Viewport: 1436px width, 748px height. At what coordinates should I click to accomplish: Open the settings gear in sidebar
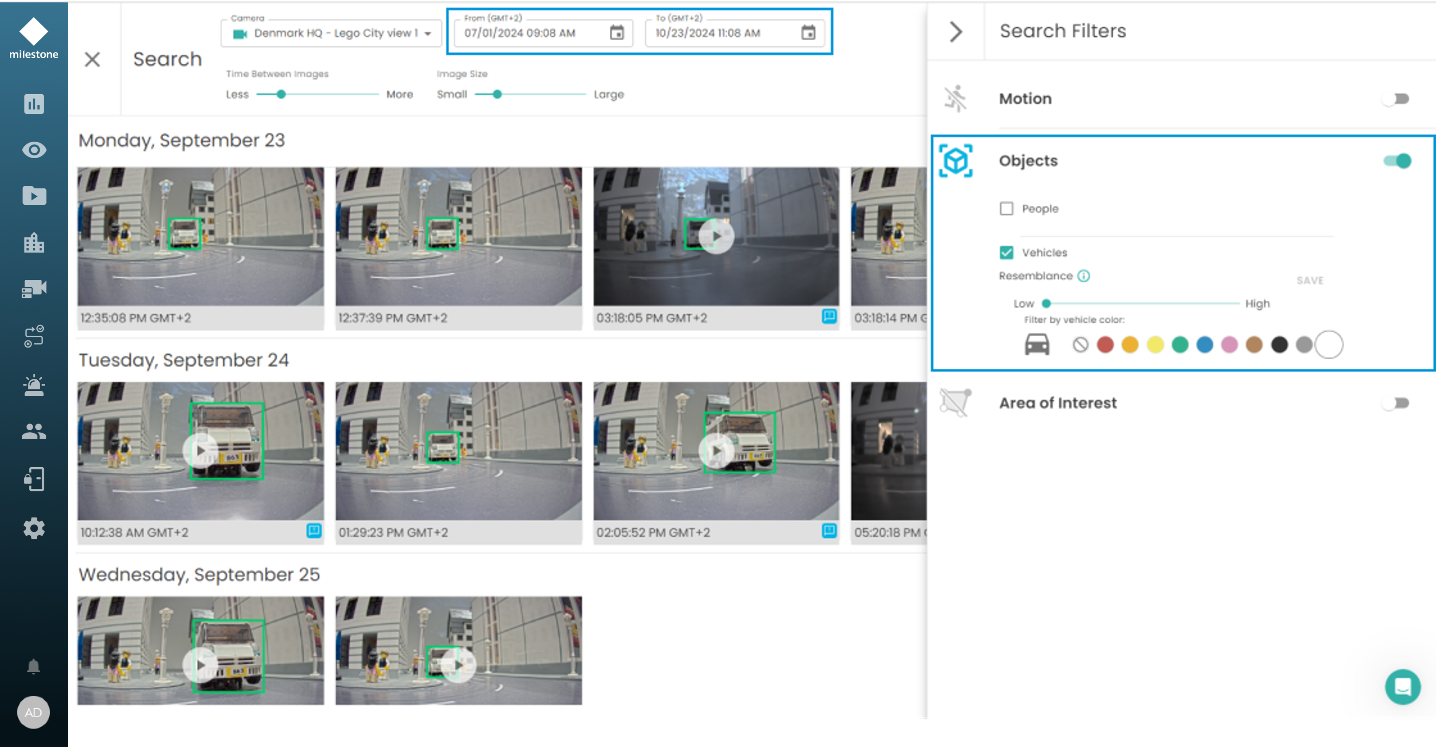coord(34,528)
